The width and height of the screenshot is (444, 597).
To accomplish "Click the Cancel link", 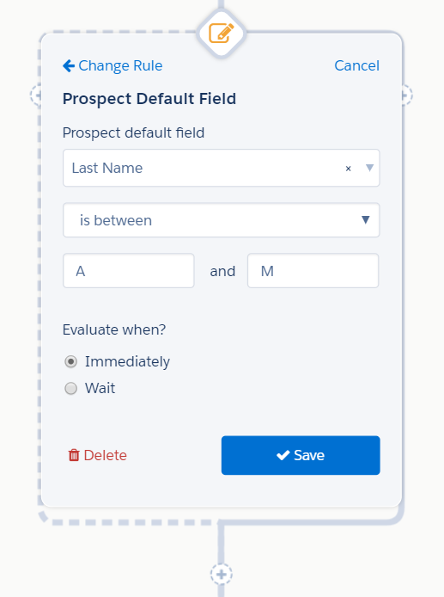I will (x=356, y=65).
